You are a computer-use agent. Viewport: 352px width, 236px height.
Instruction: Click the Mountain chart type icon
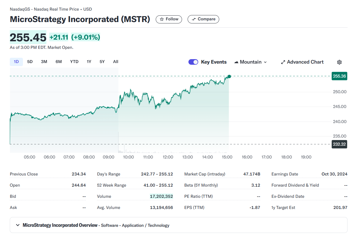(236, 62)
